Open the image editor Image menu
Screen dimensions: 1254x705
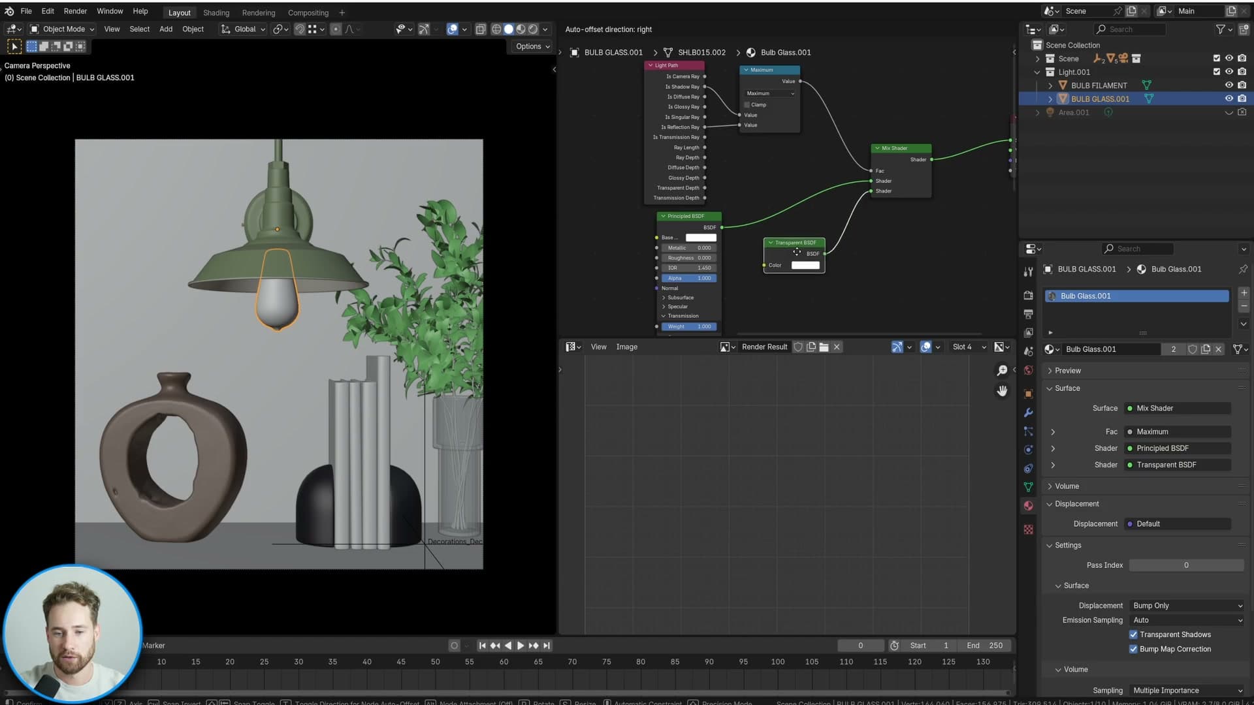tap(626, 347)
